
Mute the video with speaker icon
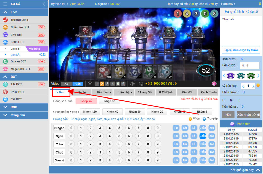(x=132, y=84)
